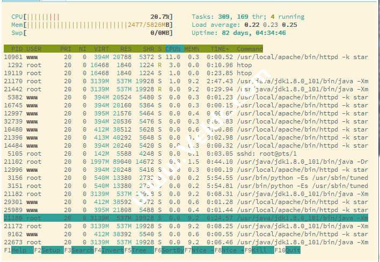Screen dimensions: 380x262
Task: Click the TIME+ column header
Action: click(x=220, y=49)
